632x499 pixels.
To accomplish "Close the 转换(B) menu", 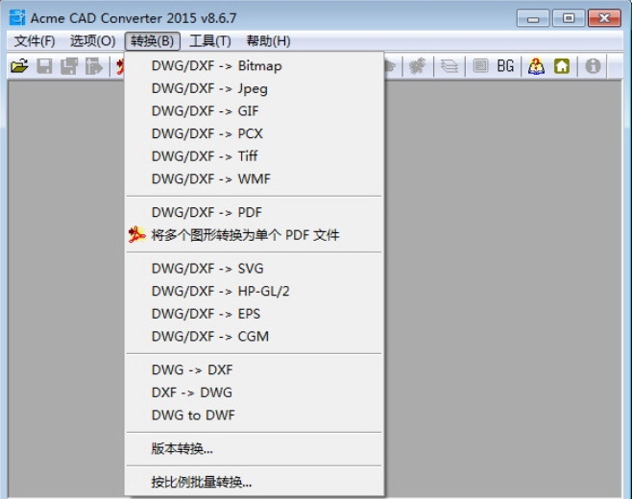I will [x=153, y=41].
